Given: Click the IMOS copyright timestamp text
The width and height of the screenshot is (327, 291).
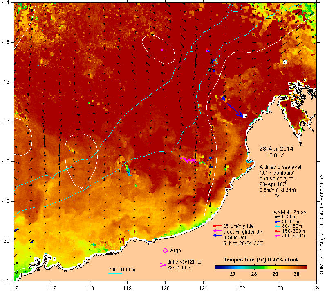Looking at the screenshot, I should [x=321, y=225].
